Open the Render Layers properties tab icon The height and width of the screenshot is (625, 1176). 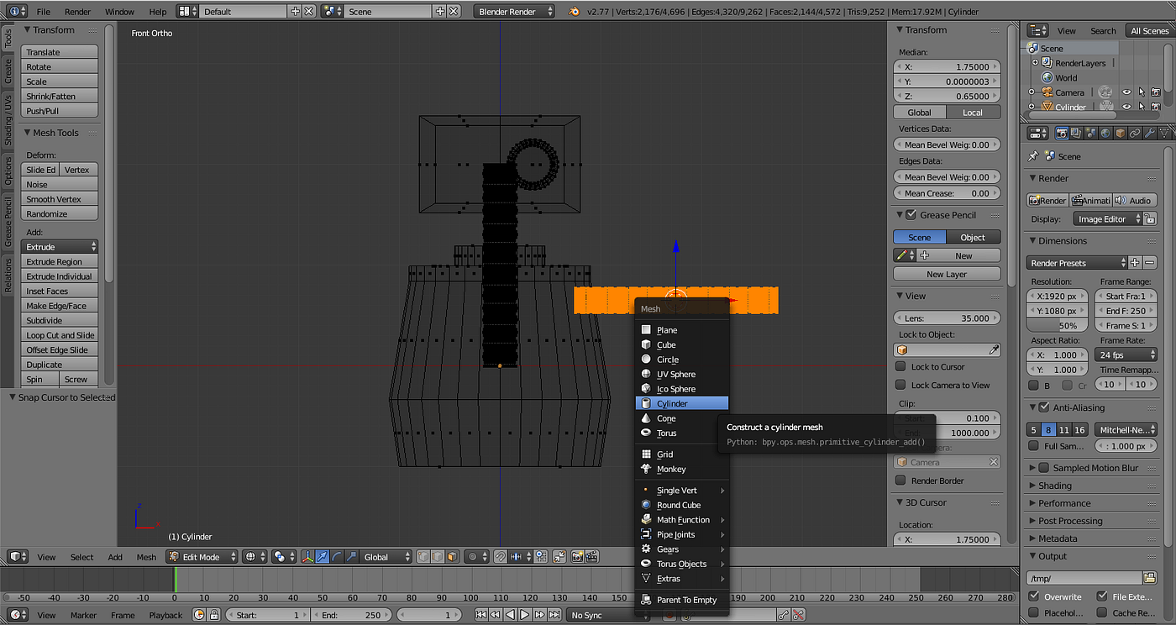[x=1076, y=133]
